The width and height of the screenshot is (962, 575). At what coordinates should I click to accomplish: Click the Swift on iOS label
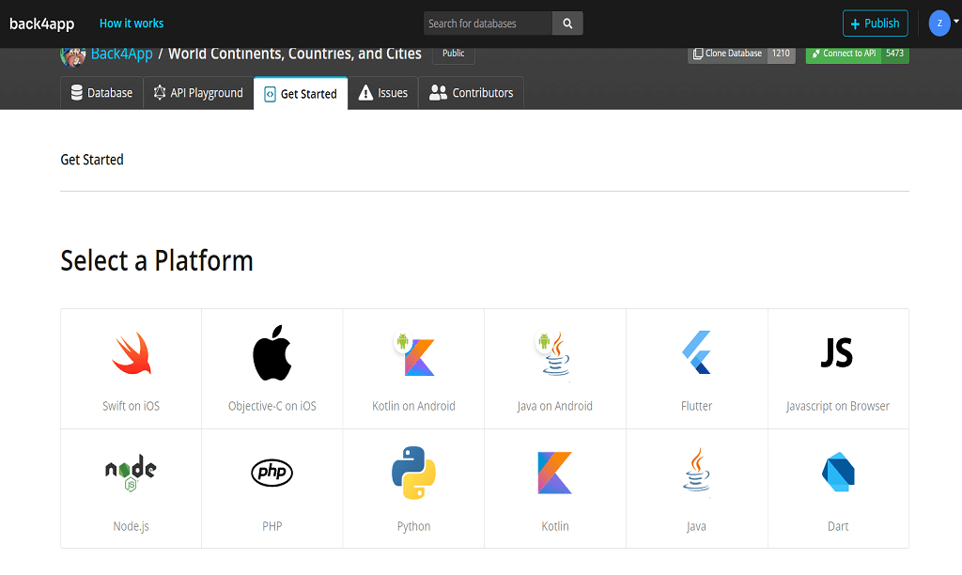tap(132, 406)
